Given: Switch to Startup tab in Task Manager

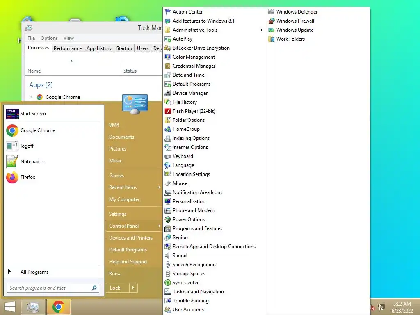Looking at the screenshot, I should tap(124, 48).
